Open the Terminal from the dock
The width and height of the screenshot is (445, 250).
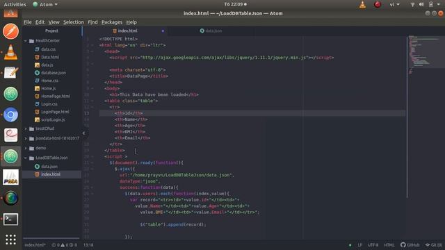coord(11,219)
